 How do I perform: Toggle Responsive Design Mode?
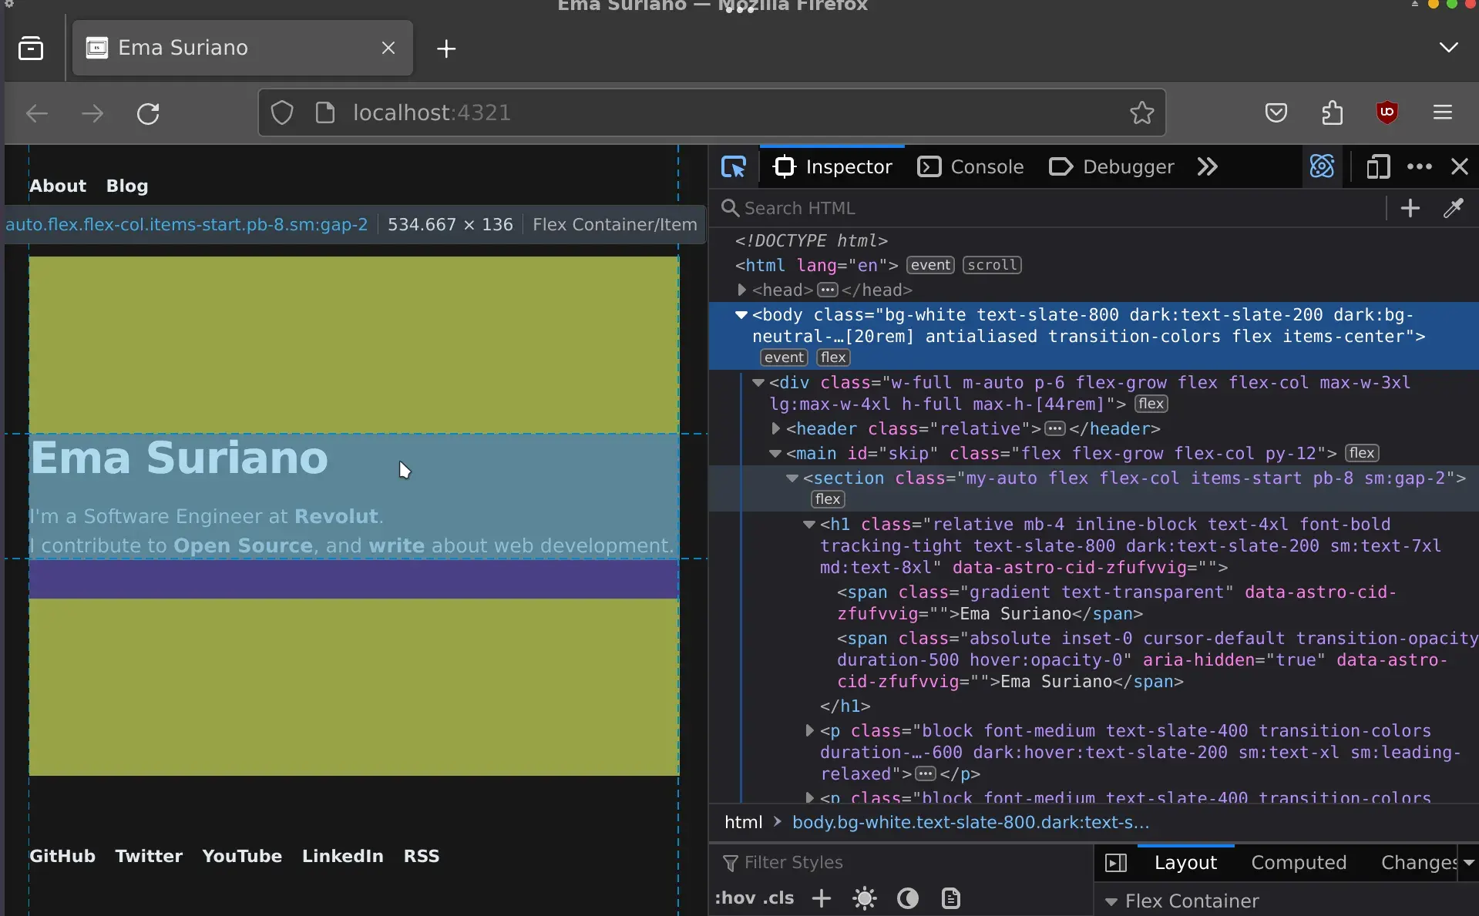[x=1378, y=167]
